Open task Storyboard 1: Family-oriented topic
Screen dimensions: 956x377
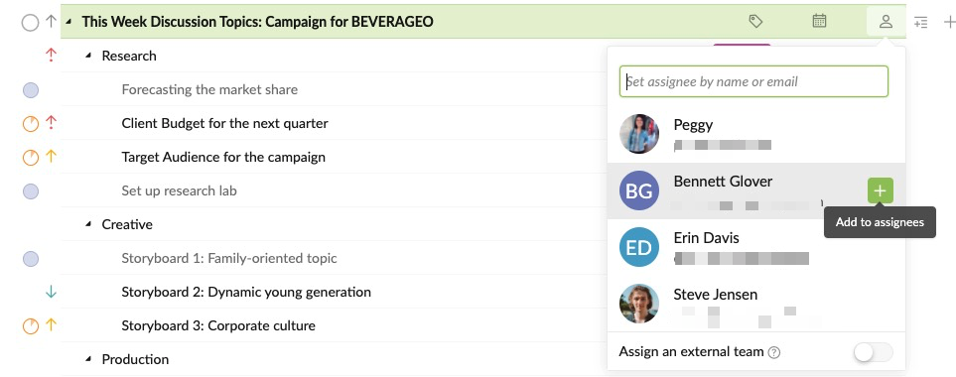pos(229,258)
